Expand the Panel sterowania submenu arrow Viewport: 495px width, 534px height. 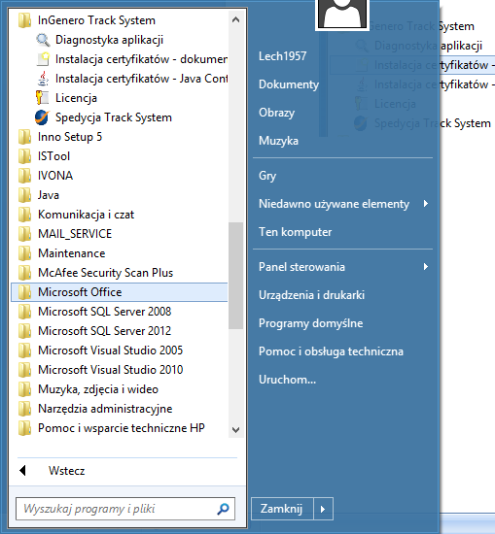[426, 267]
